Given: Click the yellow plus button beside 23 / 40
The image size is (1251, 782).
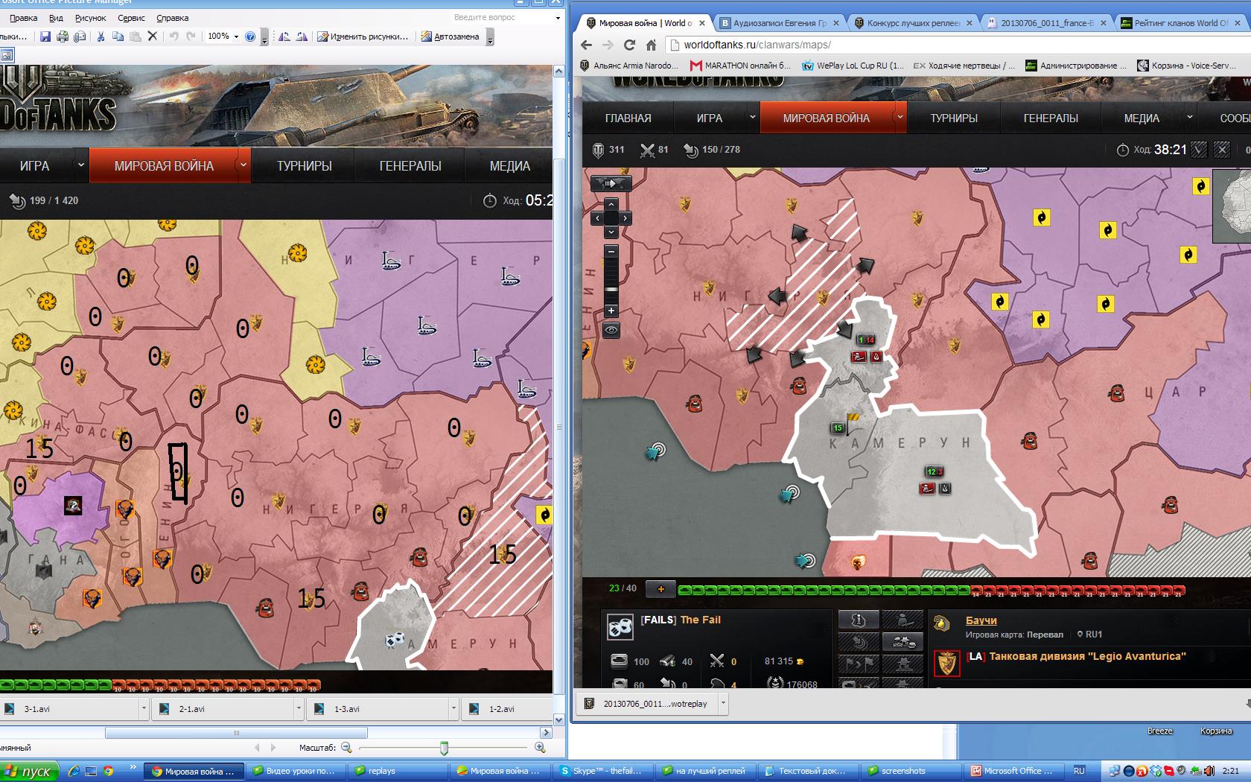Looking at the screenshot, I should 660,588.
